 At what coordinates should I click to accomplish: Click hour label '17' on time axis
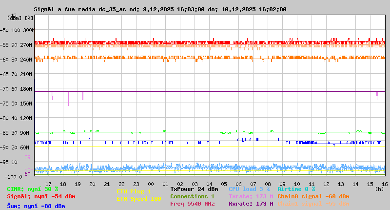[x=48, y=184]
